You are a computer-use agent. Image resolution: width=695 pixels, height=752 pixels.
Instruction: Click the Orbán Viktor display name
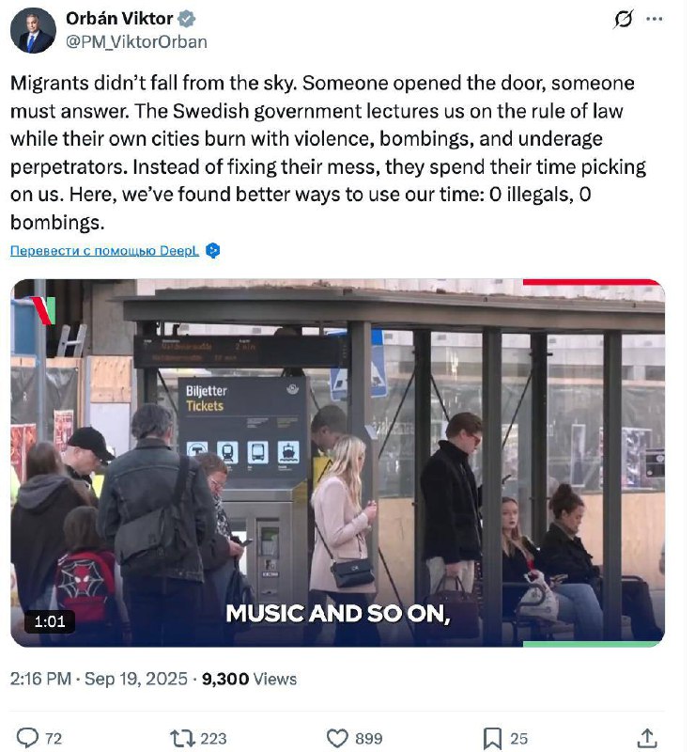coord(119,19)
